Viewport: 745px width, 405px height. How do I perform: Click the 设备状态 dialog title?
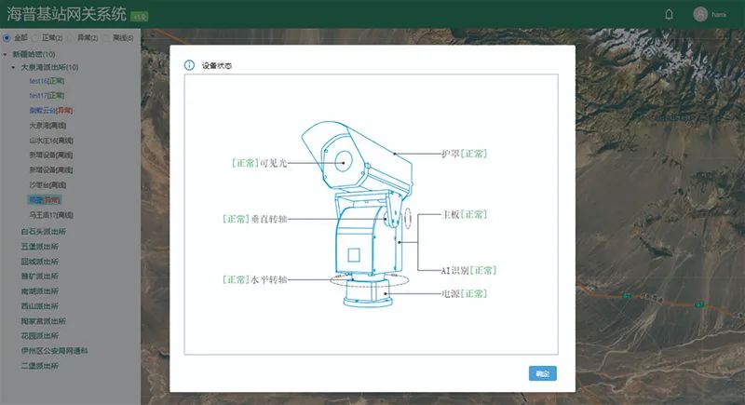coord(217,65)
